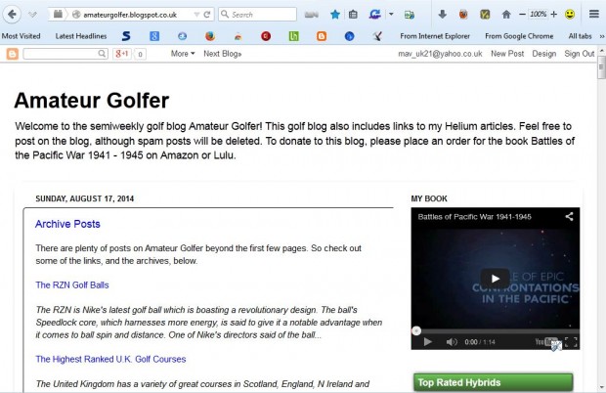Viewport: 606px width, 393px height.
Task: Show more bookmarks chevron
Action: 602,36
